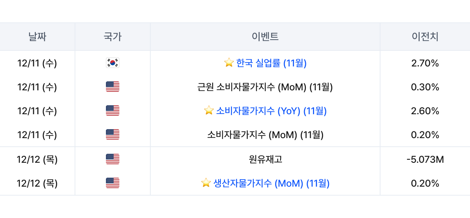Click the US flag beside 원유재고
Viewport: 470px width, 218px height.
click(x=112, y=159)
